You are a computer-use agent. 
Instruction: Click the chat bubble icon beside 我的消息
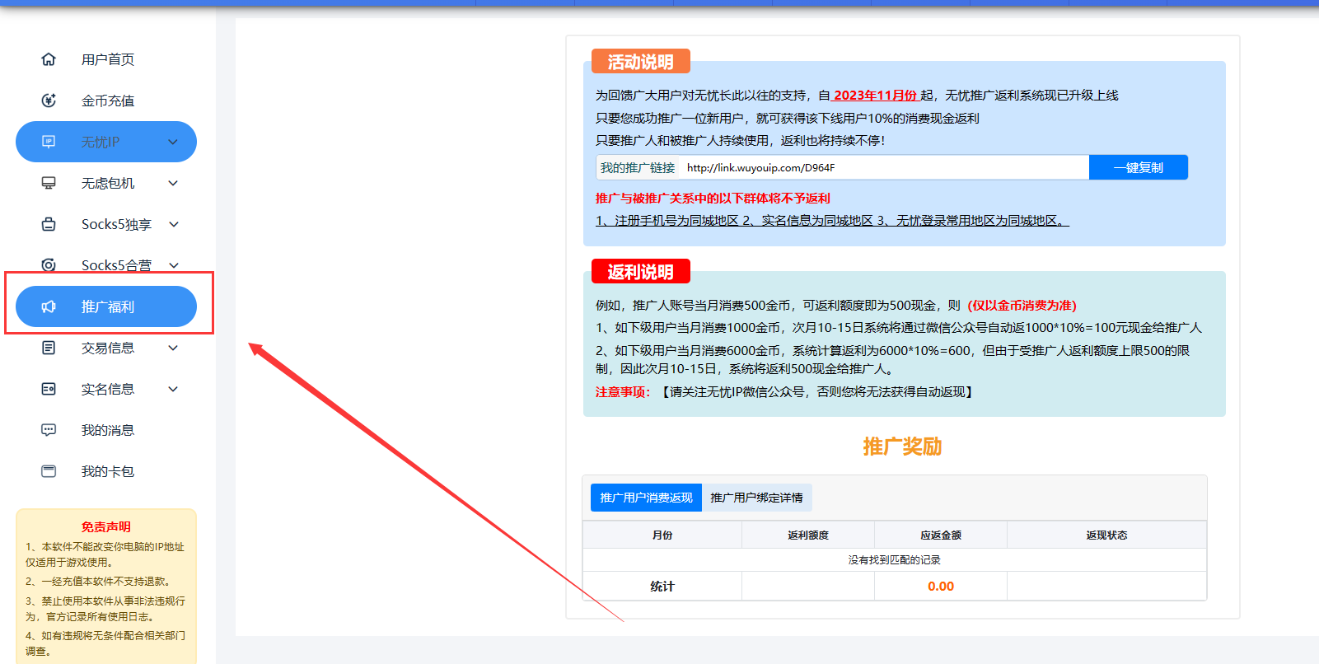pos(49,430)
